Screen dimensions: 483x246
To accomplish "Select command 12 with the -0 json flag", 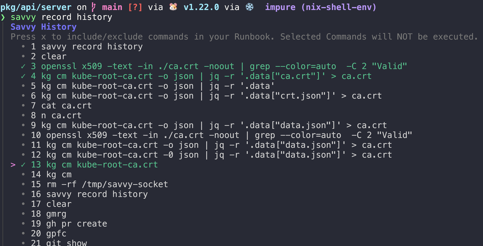I will coord(211,155).
